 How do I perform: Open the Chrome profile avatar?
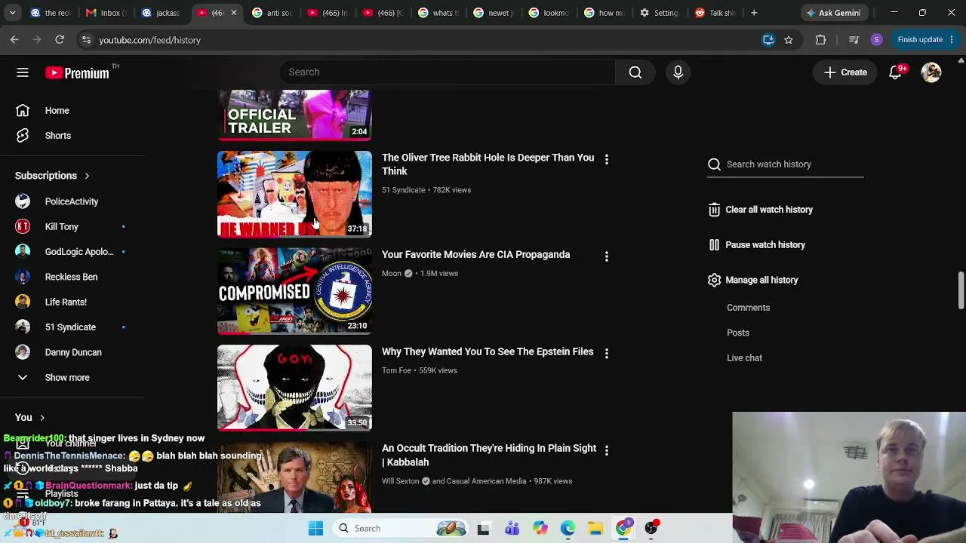876,40
